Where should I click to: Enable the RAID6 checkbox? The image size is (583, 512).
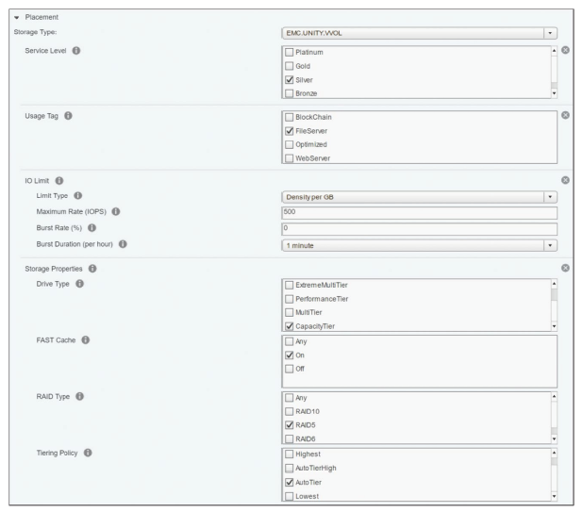point(290,438)
